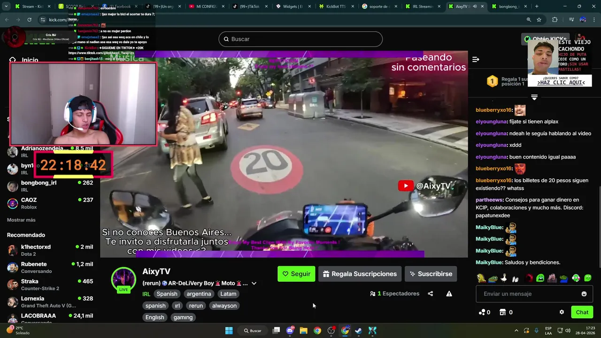Expand stream title with chevron
Viewport: 601px width, 338px height.
254,284
